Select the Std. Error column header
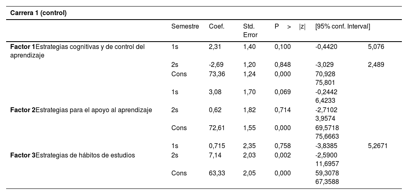 (x=250, y=31)
